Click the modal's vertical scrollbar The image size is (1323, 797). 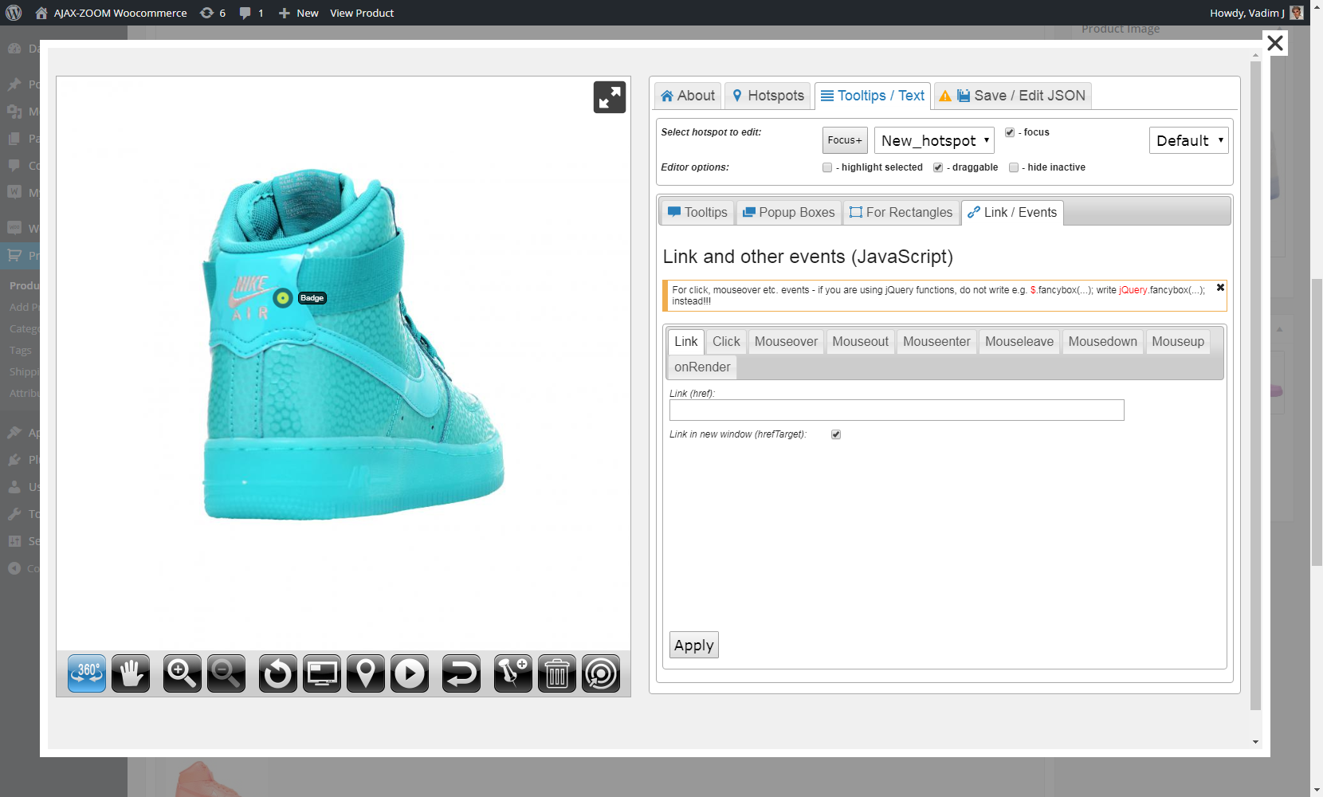(x=1255, y=385)
